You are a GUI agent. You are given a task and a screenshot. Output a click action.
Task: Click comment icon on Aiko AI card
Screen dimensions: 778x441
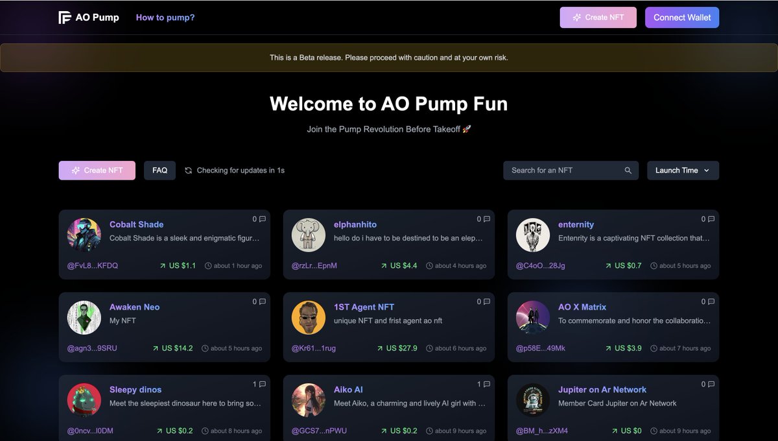[487, 385]
